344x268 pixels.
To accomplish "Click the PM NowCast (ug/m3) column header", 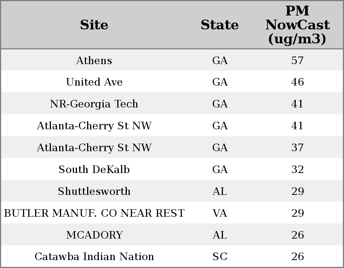I will click(297, 25).
